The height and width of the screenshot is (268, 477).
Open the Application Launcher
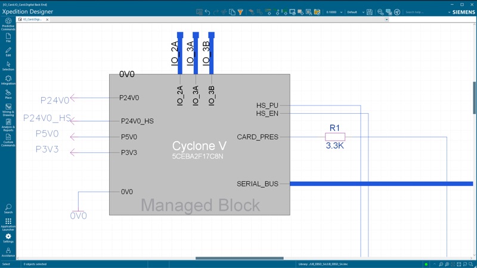pyautogui.click(x=8, y=225)
